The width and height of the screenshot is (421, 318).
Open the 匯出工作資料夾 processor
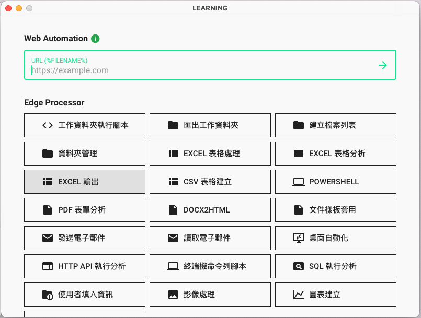click(x=210, y=125)
